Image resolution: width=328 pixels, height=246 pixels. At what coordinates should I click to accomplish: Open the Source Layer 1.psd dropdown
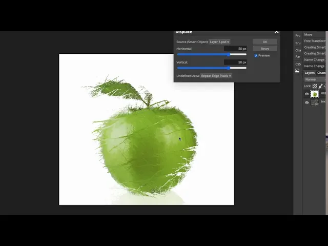219,42
